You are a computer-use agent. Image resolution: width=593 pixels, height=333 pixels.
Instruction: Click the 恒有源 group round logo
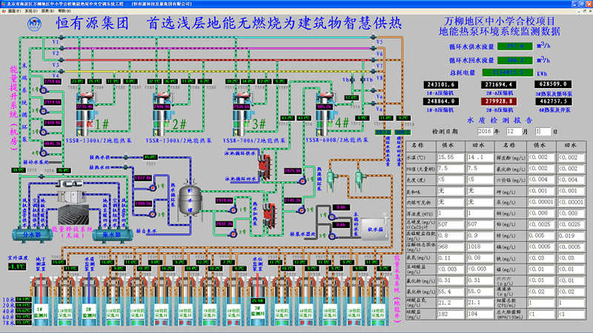pos(34,24)
